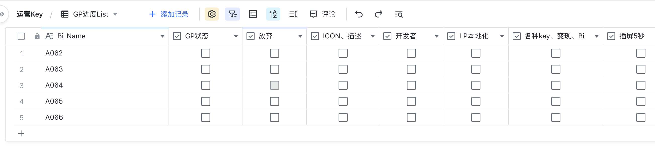655x151 pixels.
Task: Select the filter icon in the toolbar
Action: [232, 15]
